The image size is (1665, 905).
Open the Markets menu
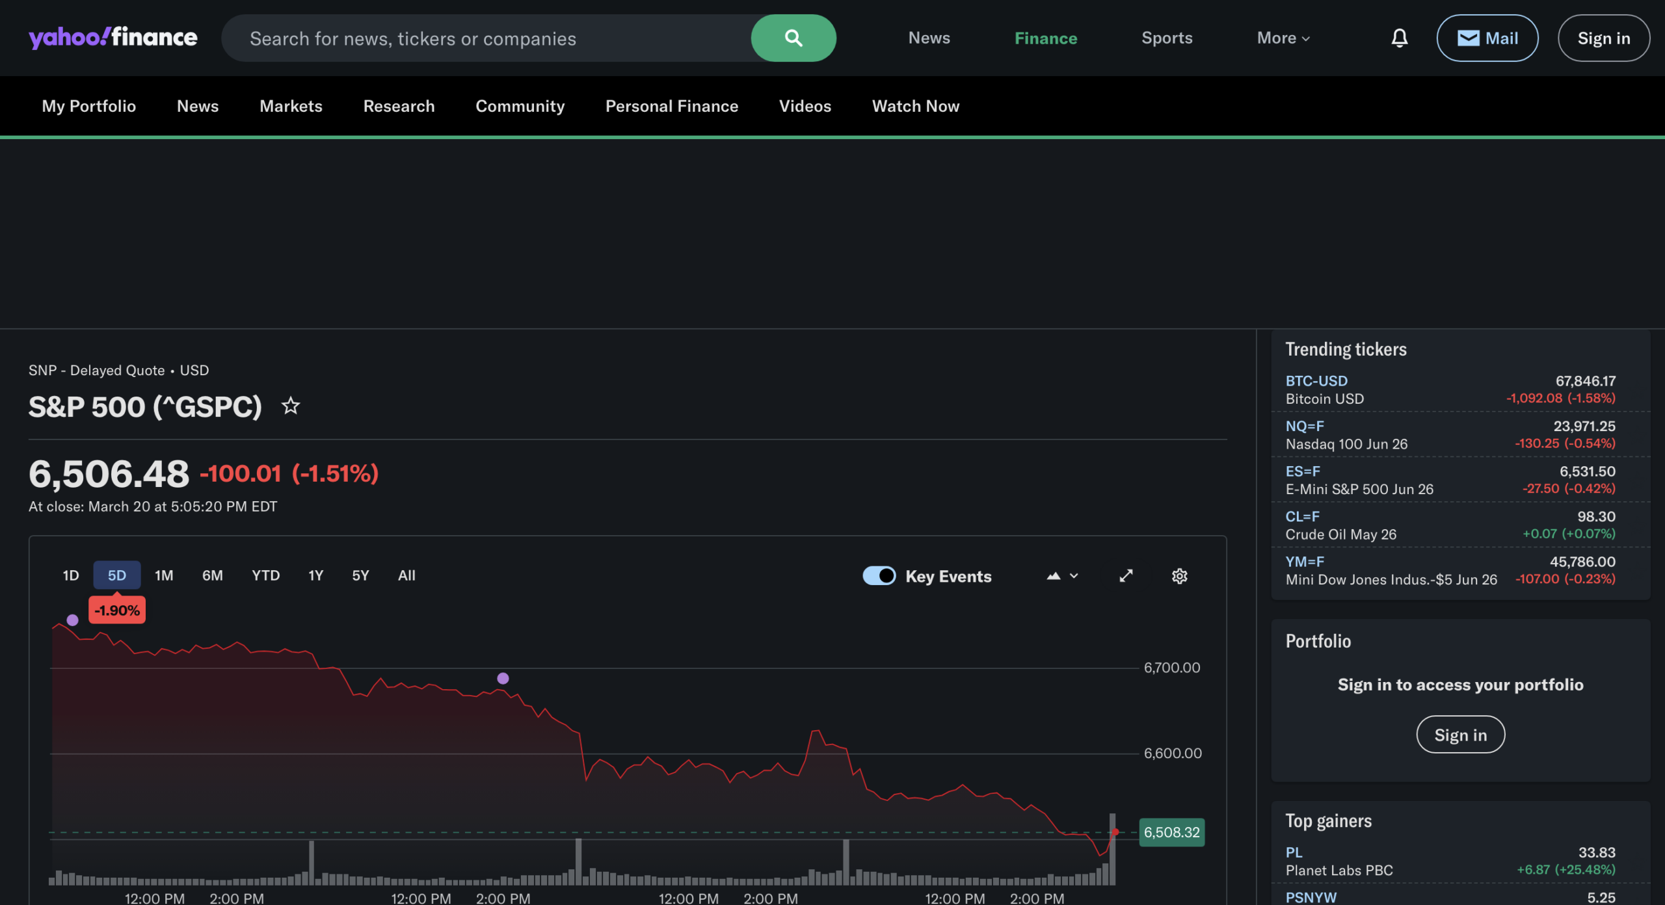[x=291, y=106]
